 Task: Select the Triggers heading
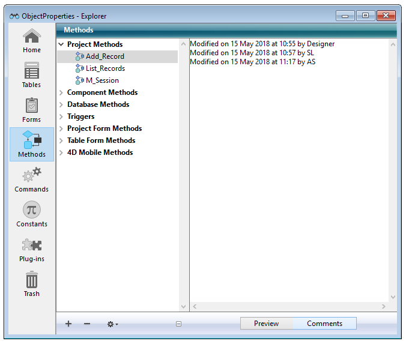click(x=81, y=116)
